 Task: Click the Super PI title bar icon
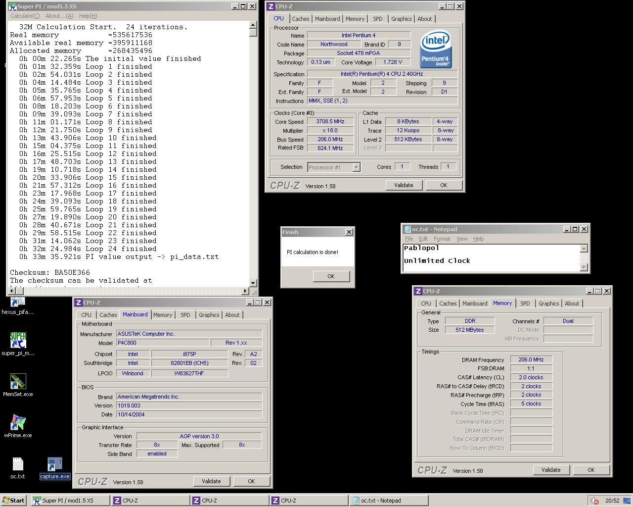pyautogui.click(x=12, y=6)
